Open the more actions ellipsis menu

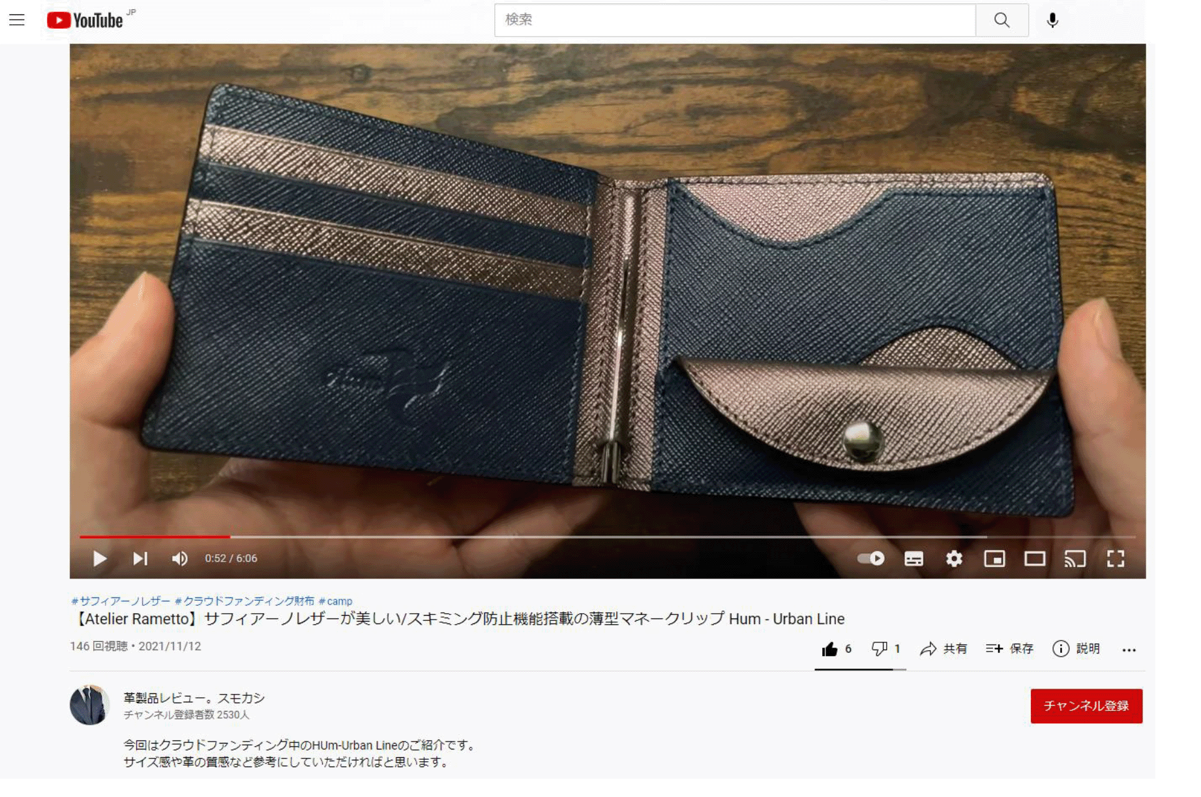pos(1129,650)
